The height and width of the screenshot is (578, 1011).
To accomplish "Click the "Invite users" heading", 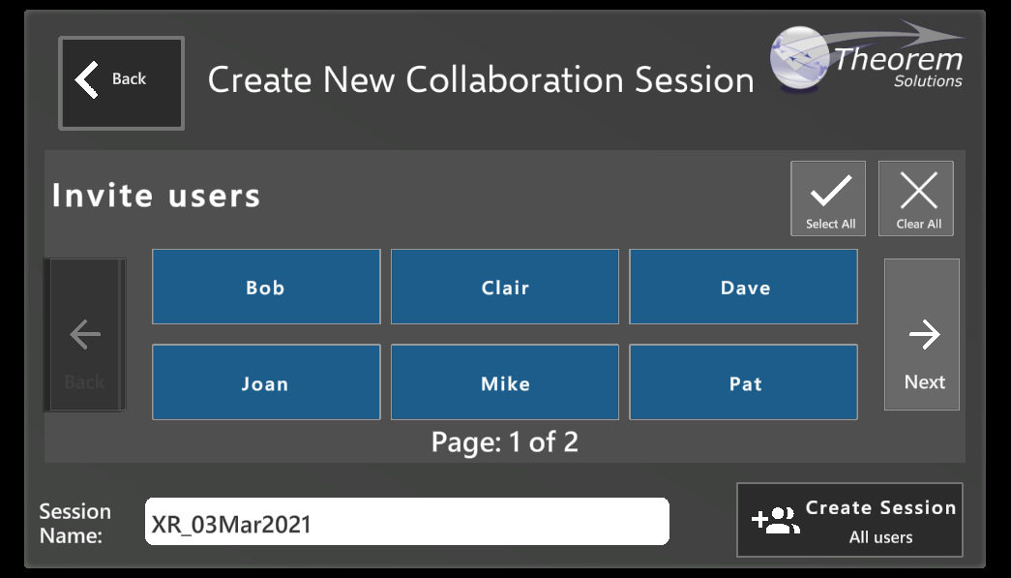I will pos(157,196).
